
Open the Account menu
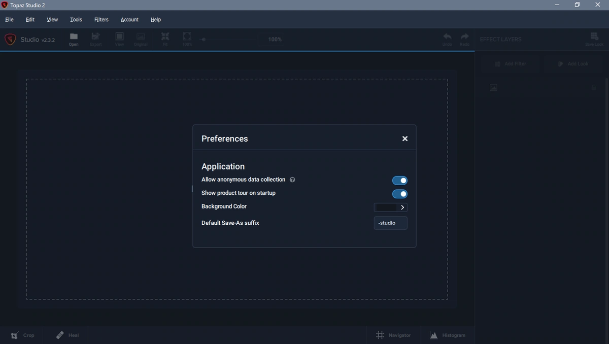129,20
